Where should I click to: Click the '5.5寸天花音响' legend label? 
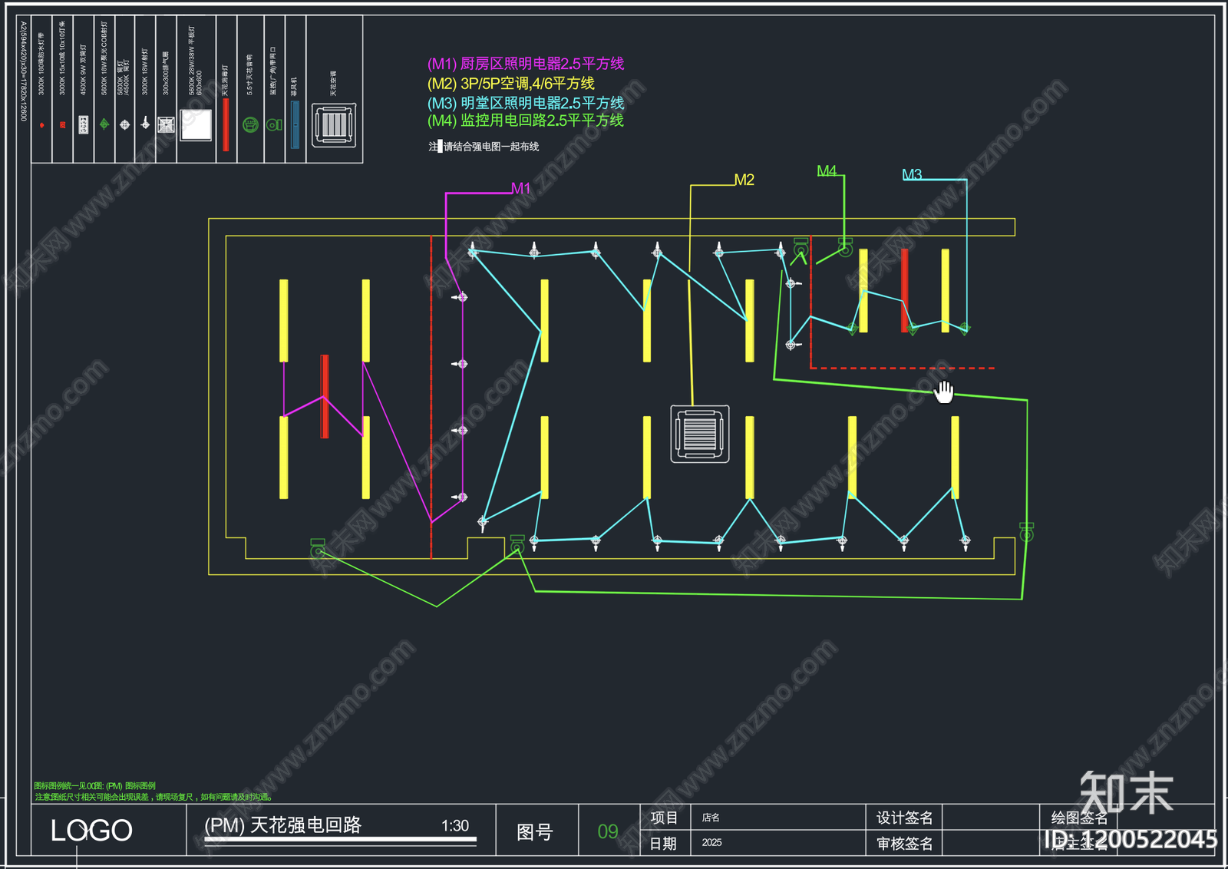(249, 74)
